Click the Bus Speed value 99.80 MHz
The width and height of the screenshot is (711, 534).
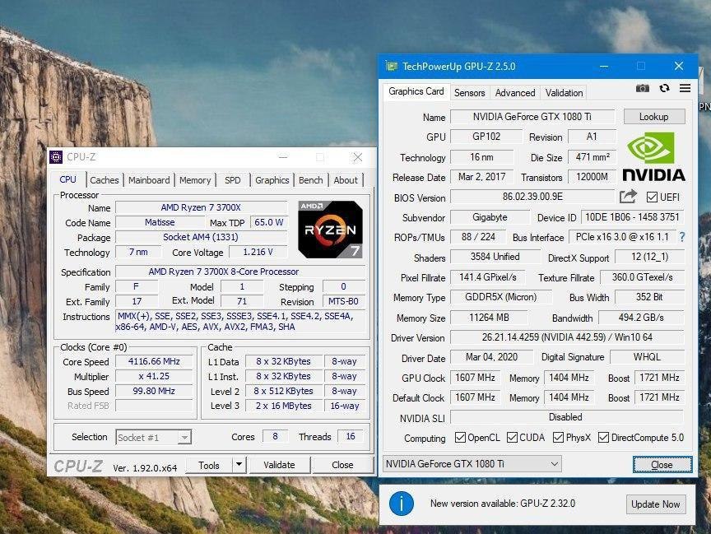coord(154,391)
